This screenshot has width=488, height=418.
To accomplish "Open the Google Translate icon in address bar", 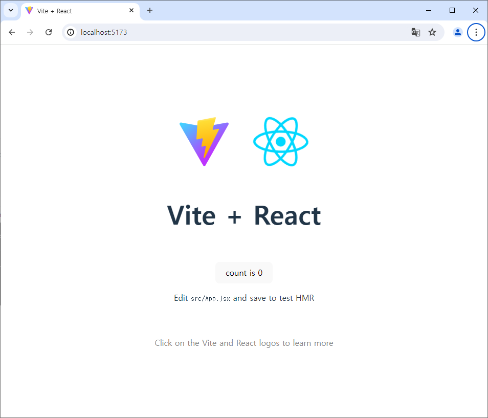I will coord(416,32).
